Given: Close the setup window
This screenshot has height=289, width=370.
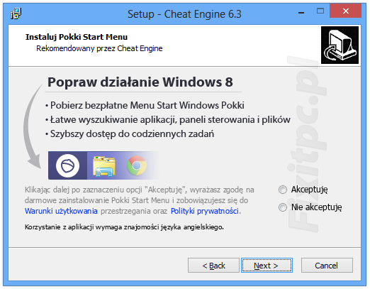Looking at the screenshot, I should pyautogui.click(x=345, y=11).
